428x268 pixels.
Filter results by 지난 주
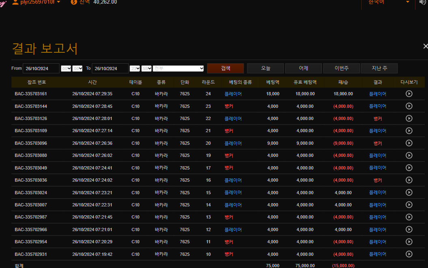(379, 68)
